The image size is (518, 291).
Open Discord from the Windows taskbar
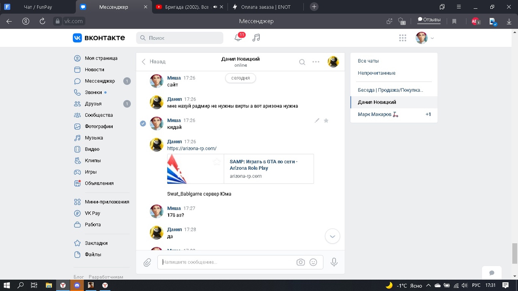[77, 285]
